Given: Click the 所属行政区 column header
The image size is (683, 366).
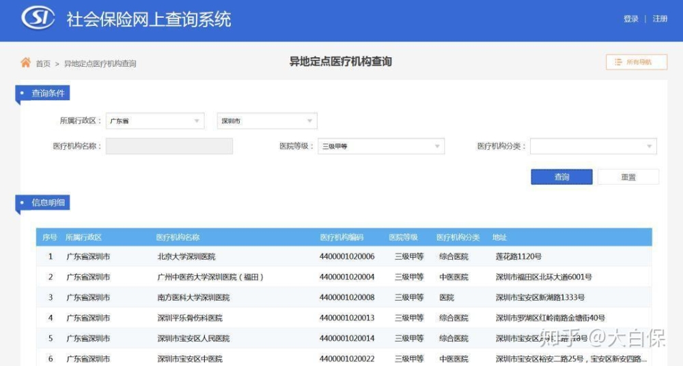Looking at the screenshot, I should pos(83,237).
